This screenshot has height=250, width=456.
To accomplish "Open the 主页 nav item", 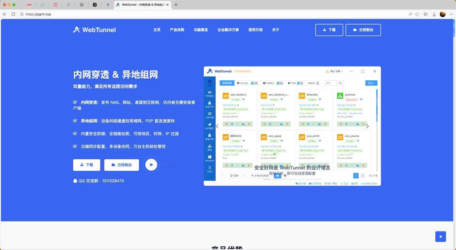I will point(157,30).
